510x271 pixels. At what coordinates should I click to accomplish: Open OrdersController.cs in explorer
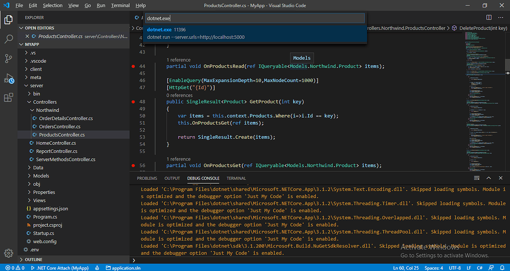(60, 127)
